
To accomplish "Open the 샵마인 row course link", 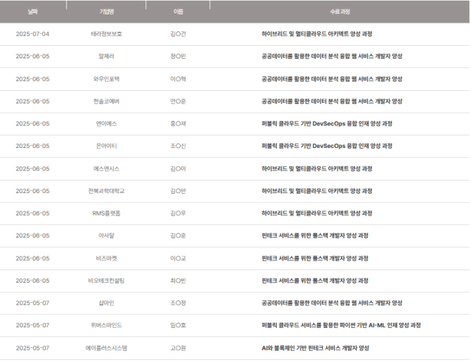I will (332, 303).
